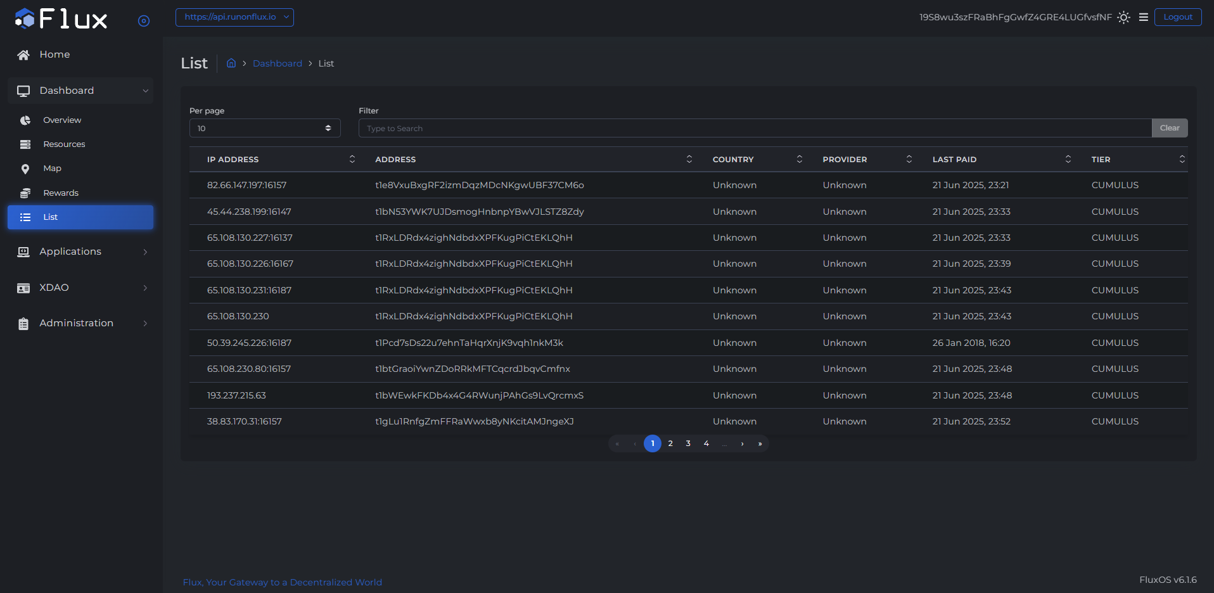The width and height of the screenshot is (1214, 593).
Task: Click the Logout button
Action: pos(1177,17)
